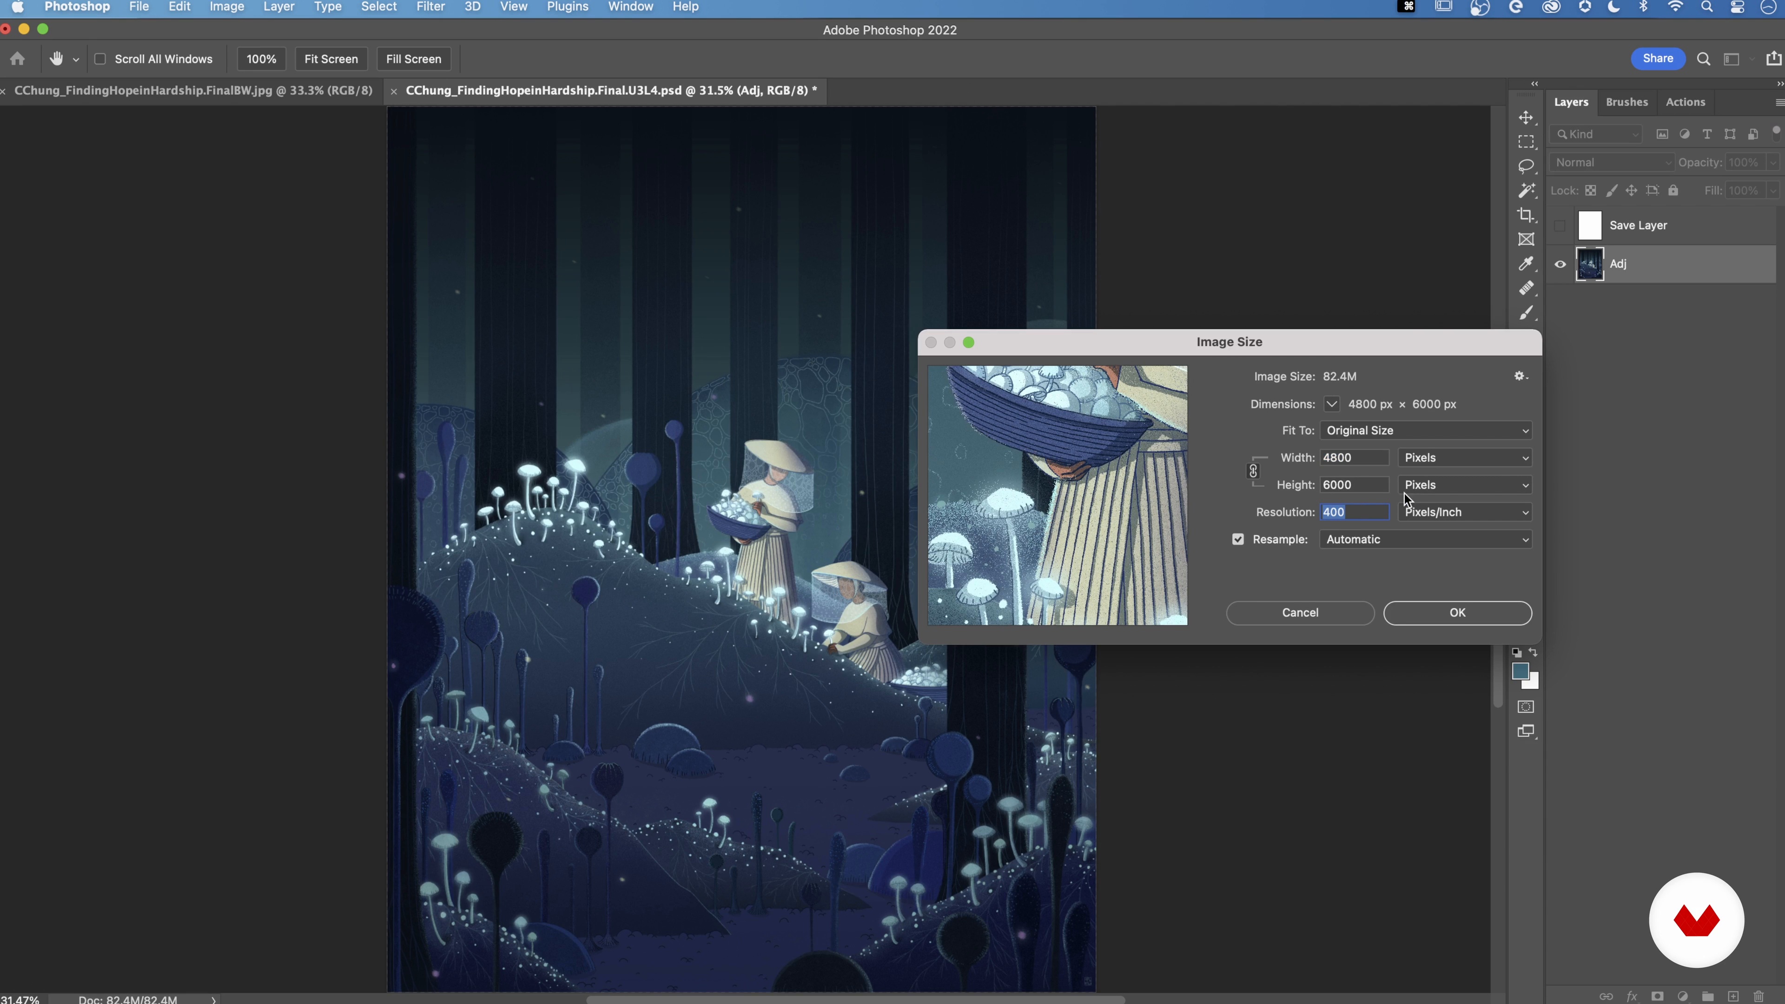Reset default foreground and background colors
The width and height of the screenshot is (1785, 1004).
coord(1517,653)
